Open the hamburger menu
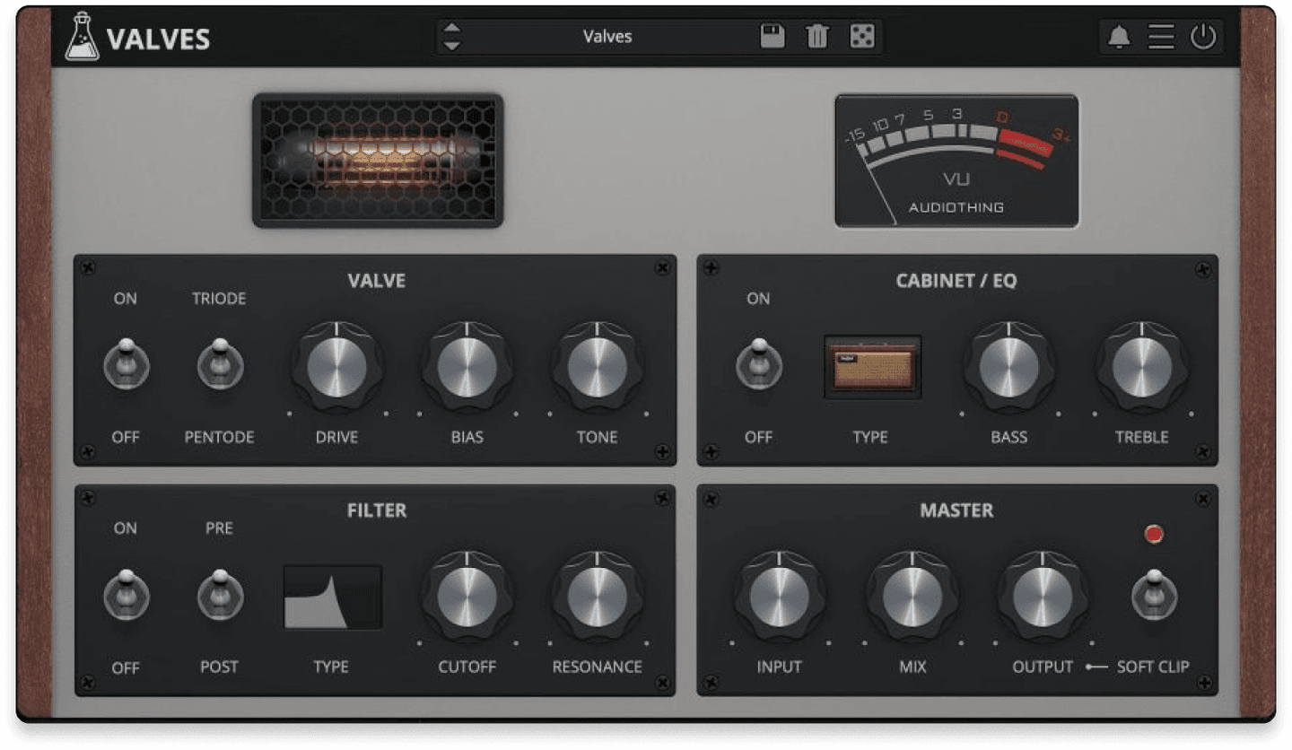 point(1160,37)
